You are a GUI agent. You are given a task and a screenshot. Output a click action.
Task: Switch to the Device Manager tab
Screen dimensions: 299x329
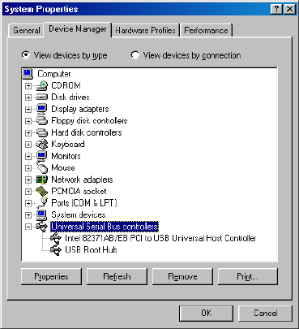(x=78, y=29)
